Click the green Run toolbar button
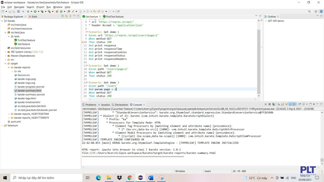The height and width of the screenshot is (182, 324). click(35, 12)
